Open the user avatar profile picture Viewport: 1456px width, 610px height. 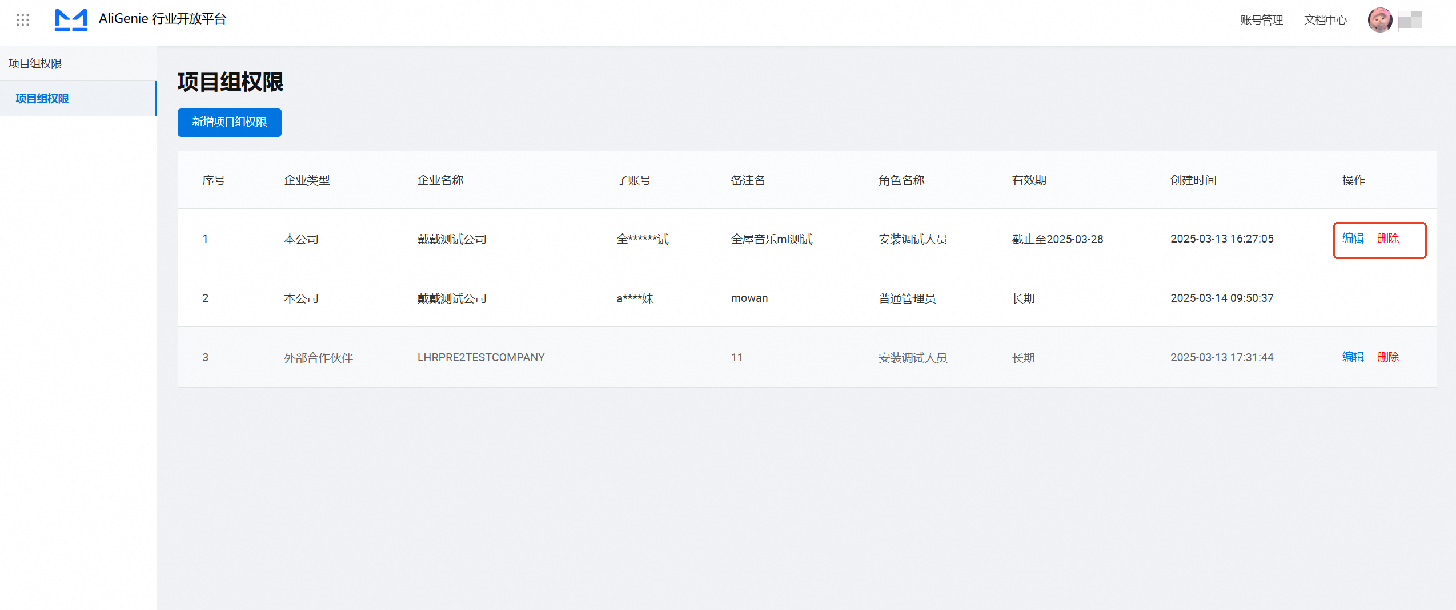[x=1379, y=21]
